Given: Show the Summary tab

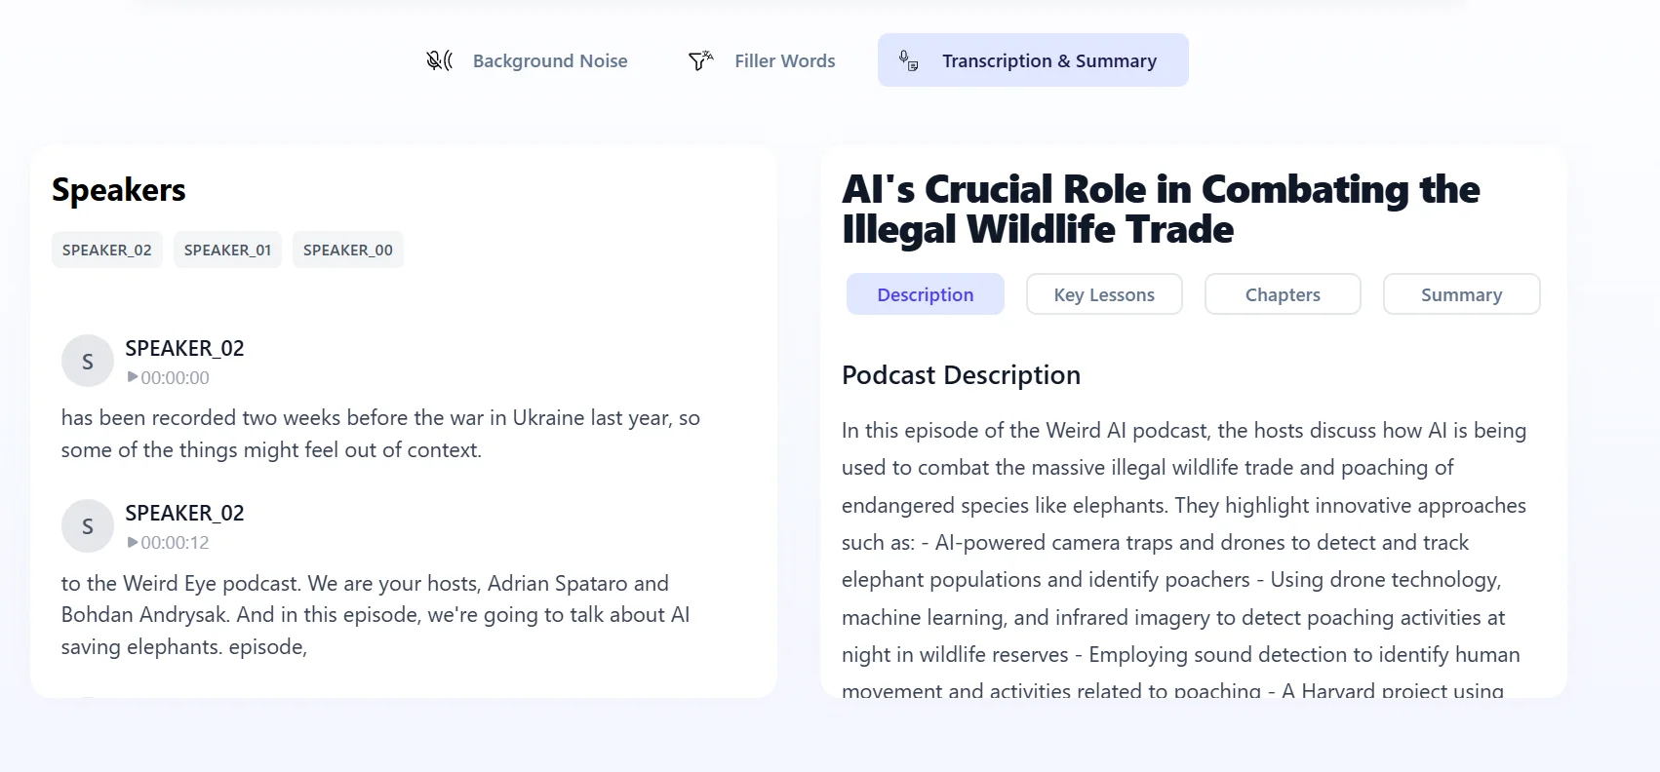Looking at the screenshot, I should [x=1461, y=294].
